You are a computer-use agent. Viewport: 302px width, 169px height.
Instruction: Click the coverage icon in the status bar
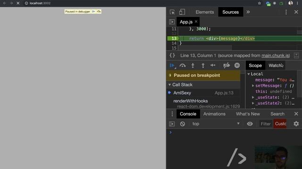[296, 55]
